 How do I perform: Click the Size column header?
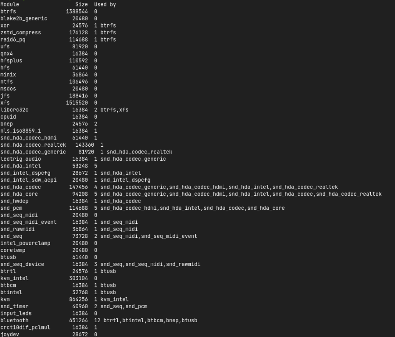[82, 5]
